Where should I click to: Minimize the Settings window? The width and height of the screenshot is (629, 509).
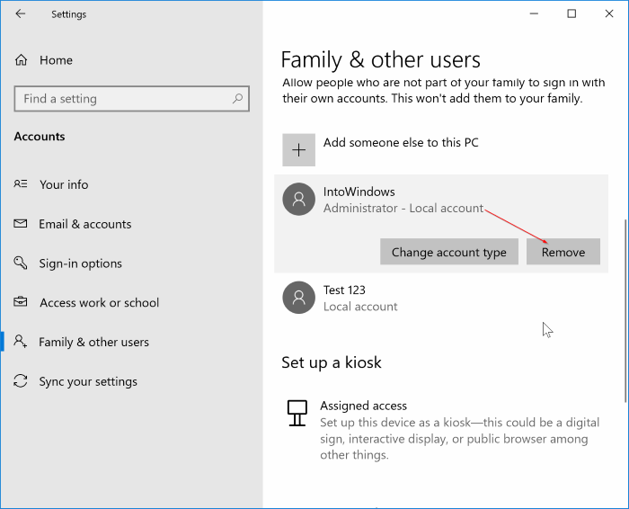(534, 13)
